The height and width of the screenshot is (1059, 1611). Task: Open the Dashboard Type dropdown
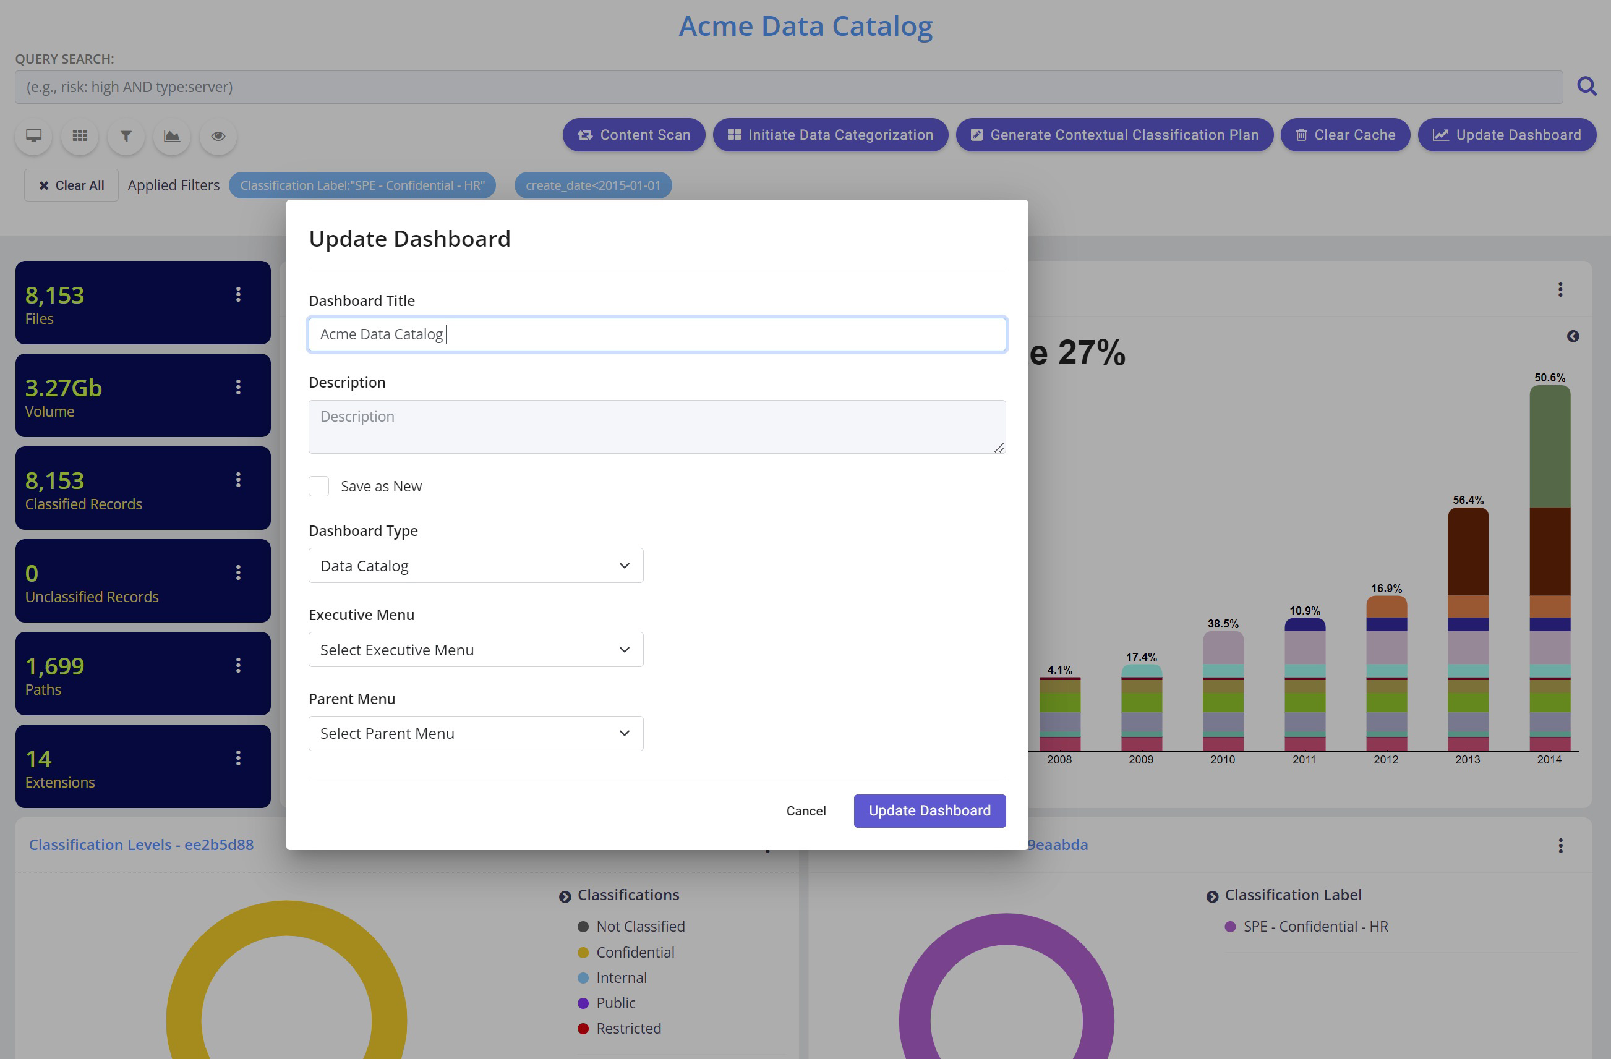[475, 566]
